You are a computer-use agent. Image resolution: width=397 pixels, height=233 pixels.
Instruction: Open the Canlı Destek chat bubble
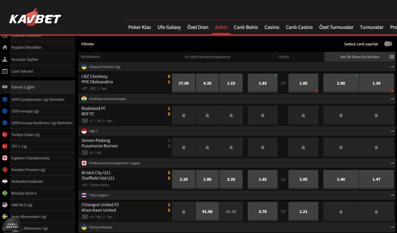point(11,225)
